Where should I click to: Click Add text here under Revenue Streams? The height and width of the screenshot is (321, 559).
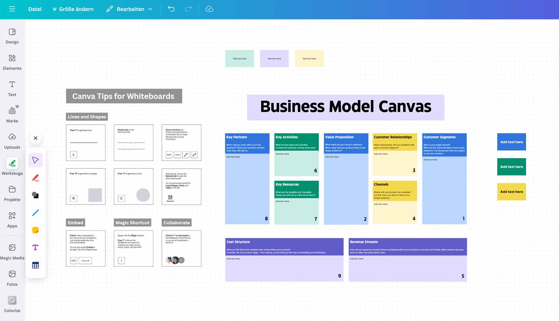coord(357,259)
